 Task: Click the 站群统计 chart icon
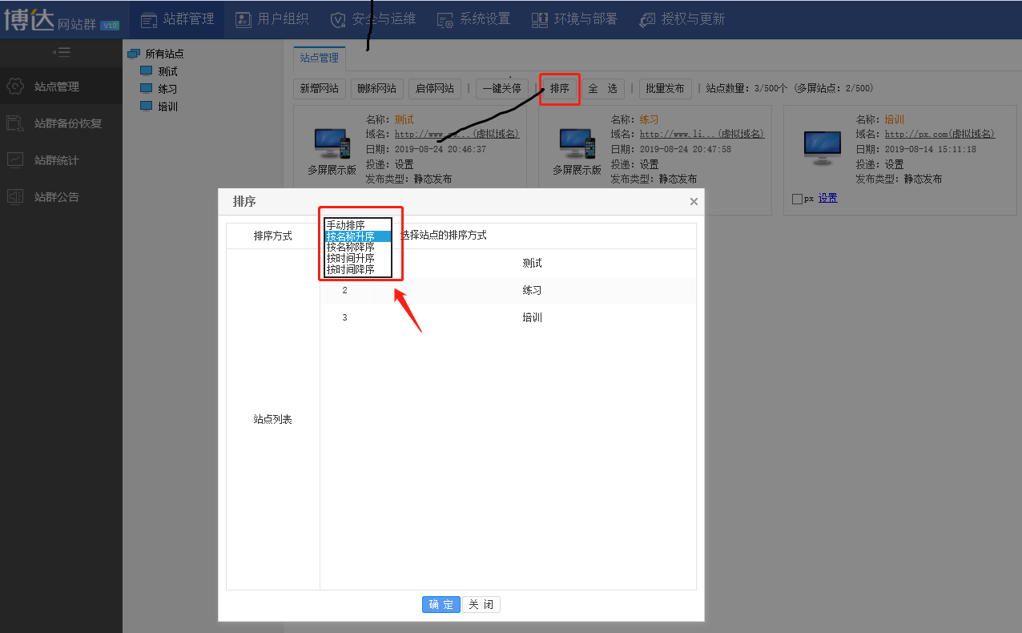(14, 160)
